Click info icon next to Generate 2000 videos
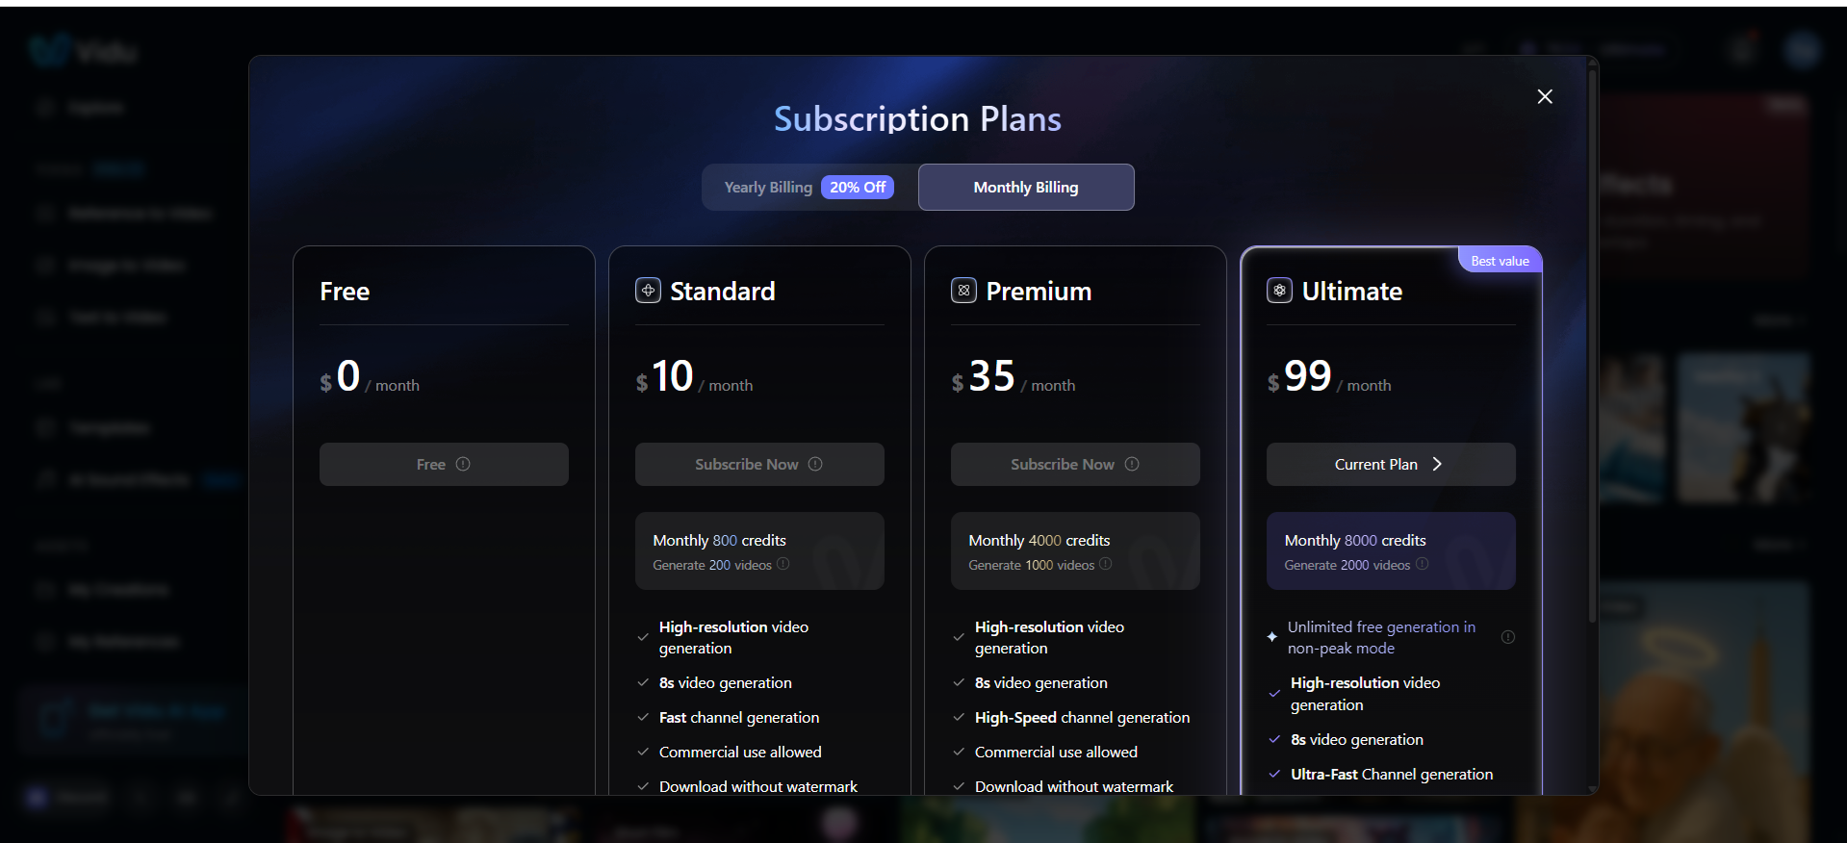 point(1422,564)
